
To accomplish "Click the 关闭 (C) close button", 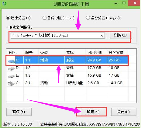I will (124, 112).
